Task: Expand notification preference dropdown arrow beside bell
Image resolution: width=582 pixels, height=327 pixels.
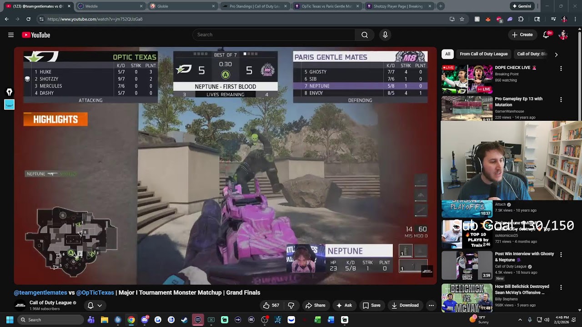Action: click(100, 306)
